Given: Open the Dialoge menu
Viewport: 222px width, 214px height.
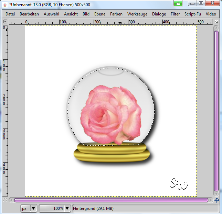Looking at the screenshot, I should [159, 14].
